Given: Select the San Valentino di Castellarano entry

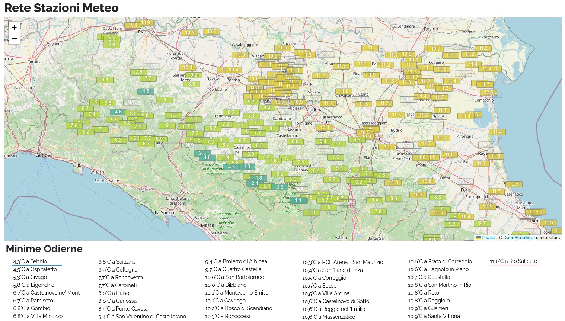Looking at the screenshot, I should 142,317.
